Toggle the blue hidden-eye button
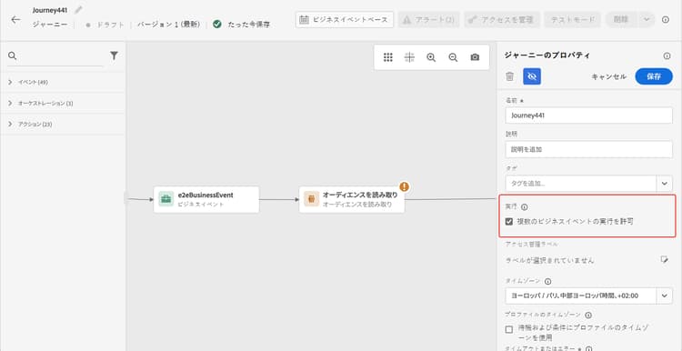Viewport: 682px width, 351px height. [532, 76]
